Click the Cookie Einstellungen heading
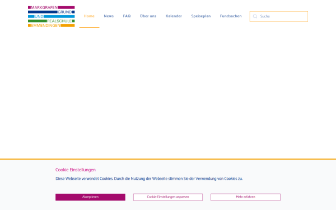This screenshot has height=210, width=336. [x=76, y=170]
